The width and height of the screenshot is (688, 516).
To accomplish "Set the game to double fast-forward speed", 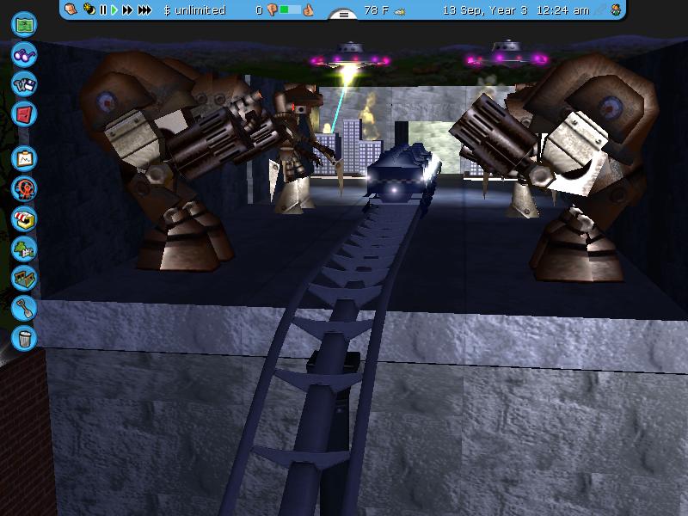I will click(x=127, y=9).
